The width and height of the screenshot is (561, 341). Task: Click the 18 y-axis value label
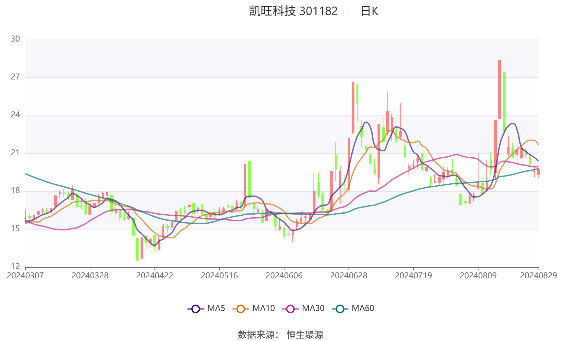(x=15, y=191)
